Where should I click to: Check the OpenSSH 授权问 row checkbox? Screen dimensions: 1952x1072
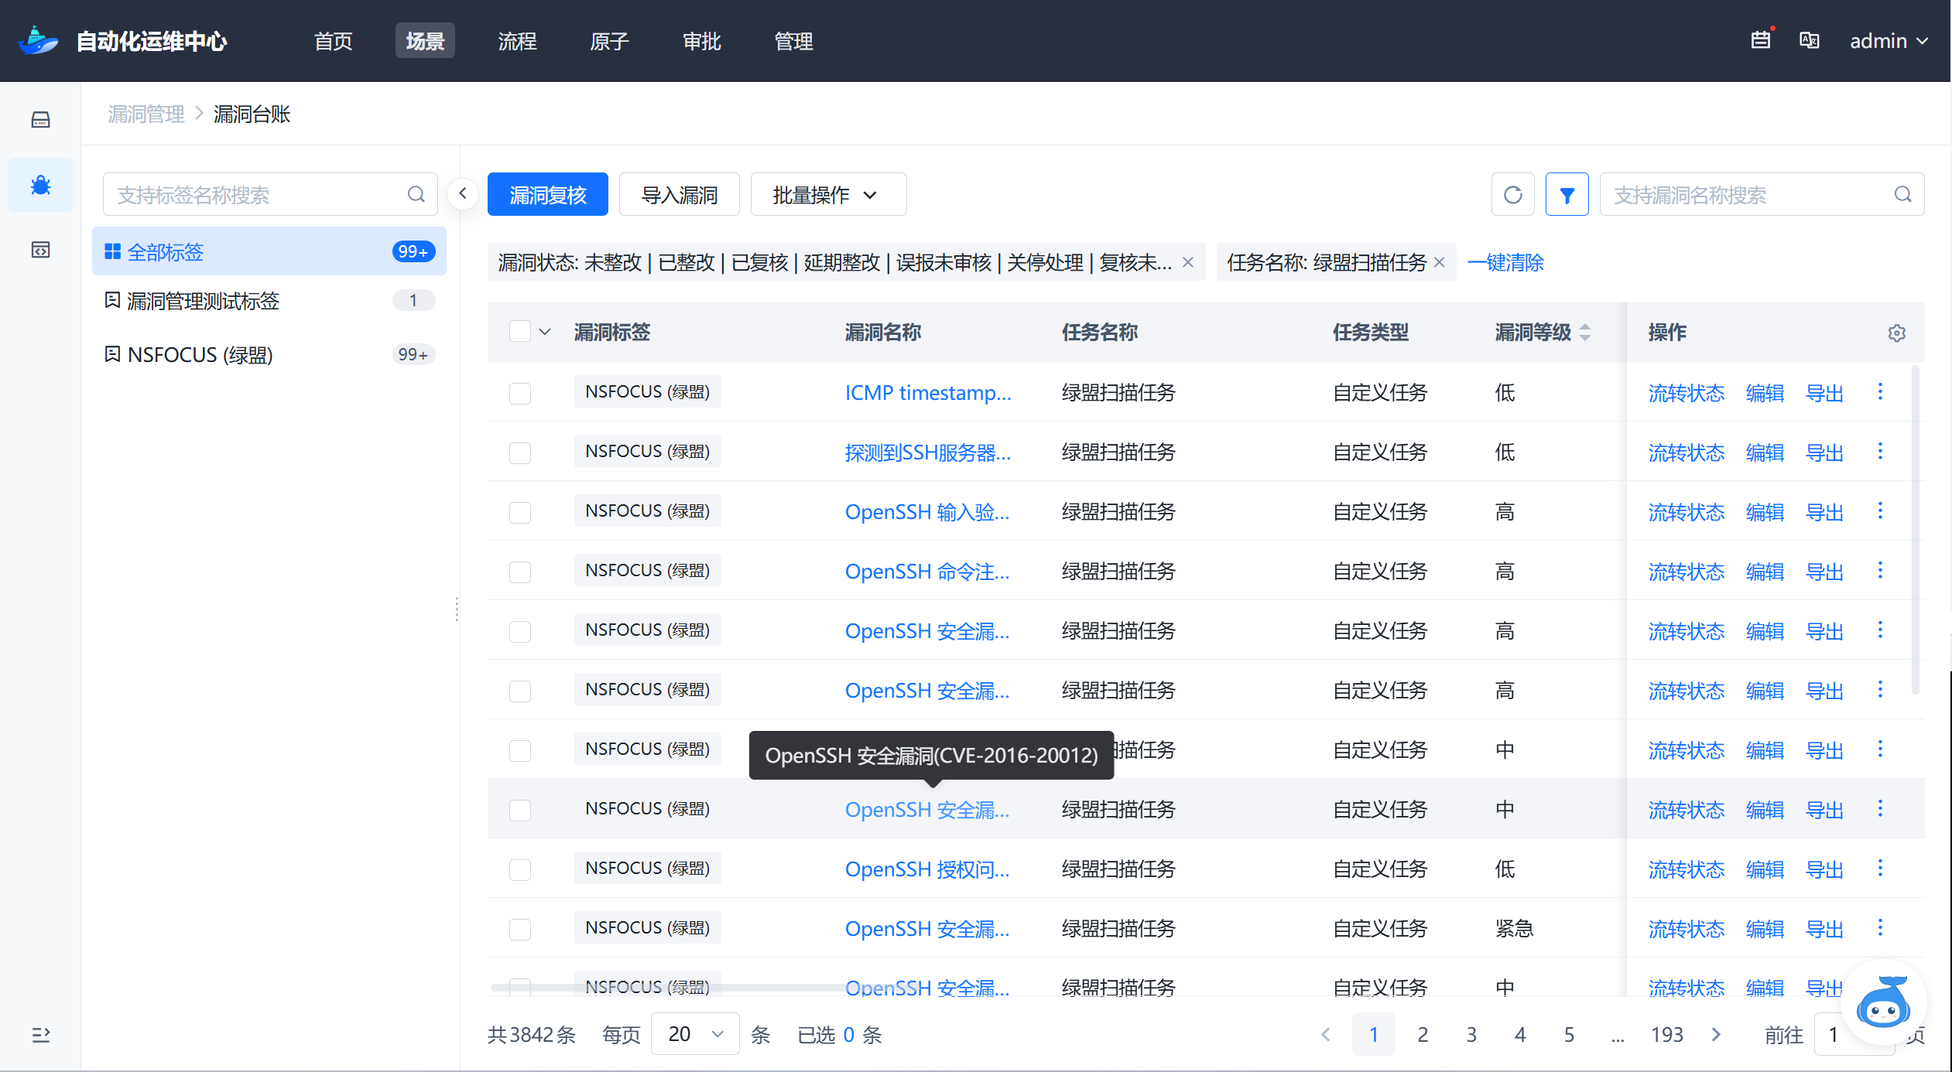(x=520, y=869)
